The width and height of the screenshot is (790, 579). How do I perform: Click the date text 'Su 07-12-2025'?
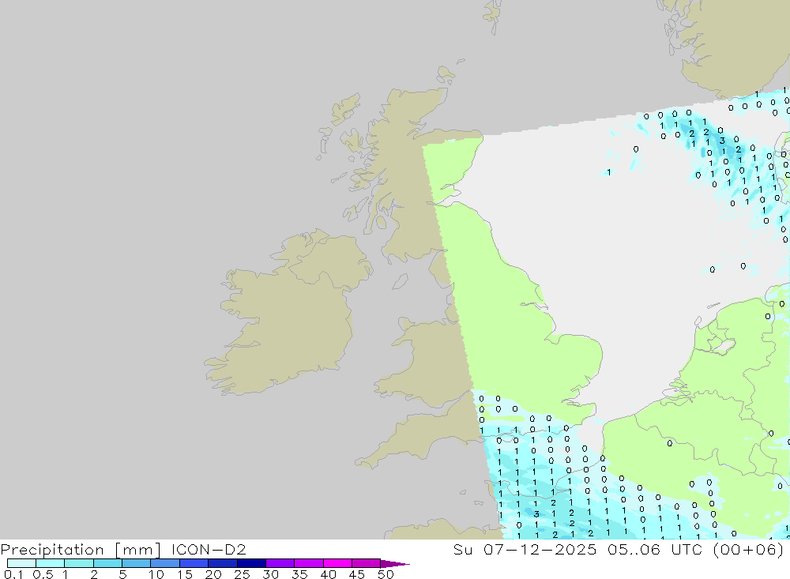525,549
